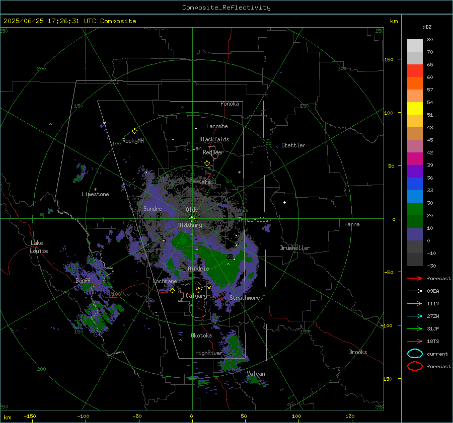This screenshot has height=423, width=453.
Task: Click the Brooks label
Action: click(x=358, y=352)
